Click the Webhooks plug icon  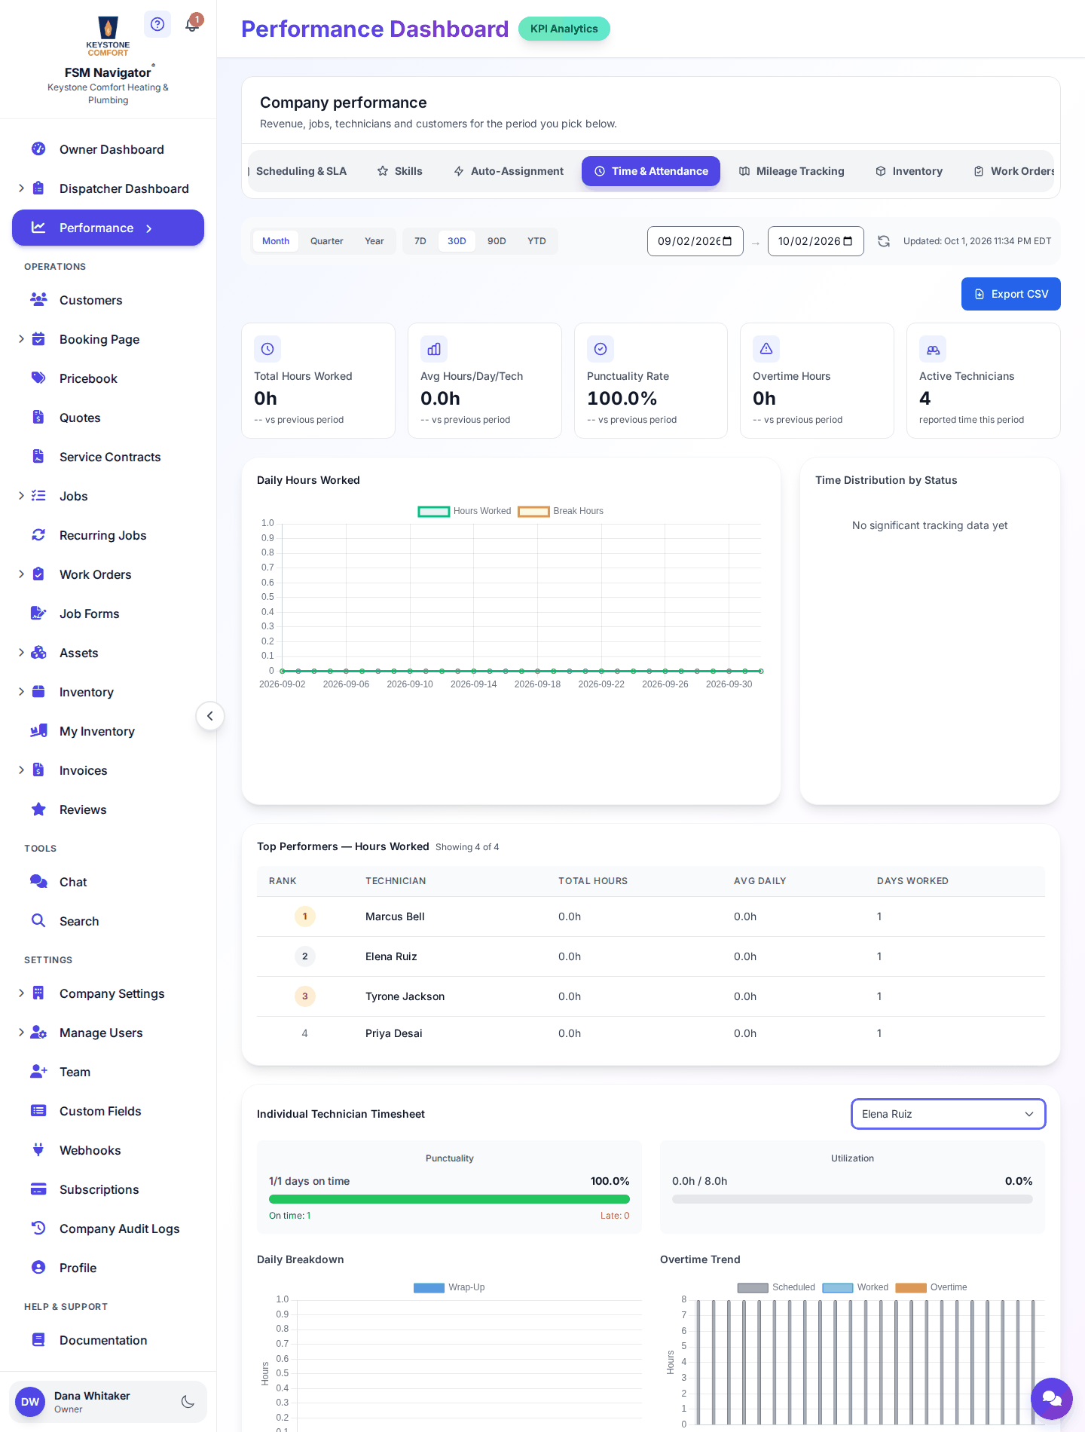(38, 1150)
